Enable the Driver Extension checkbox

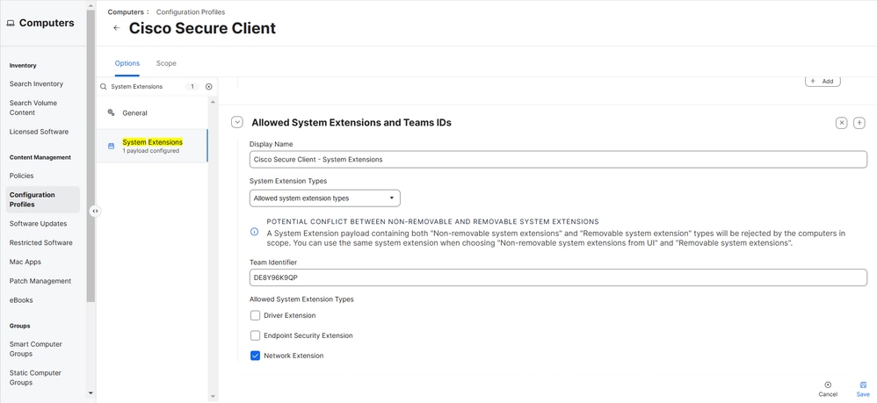(256, 315)
